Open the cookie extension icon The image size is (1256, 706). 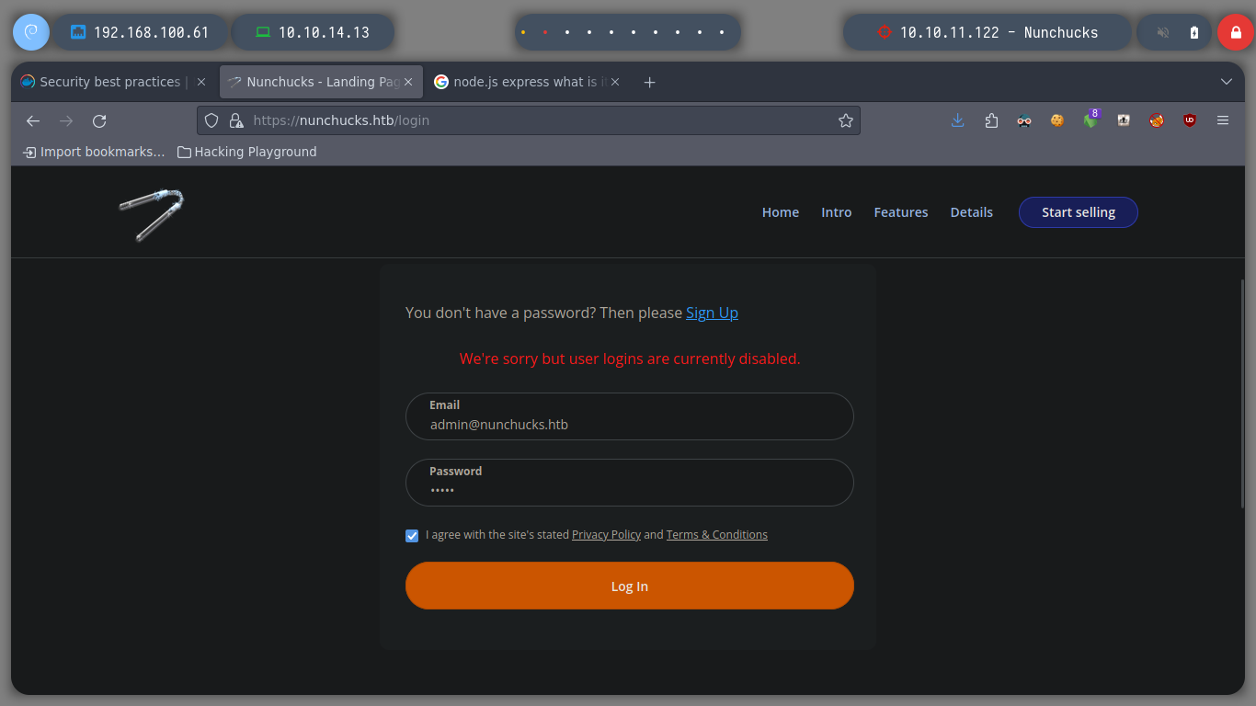click(1057, 120)
